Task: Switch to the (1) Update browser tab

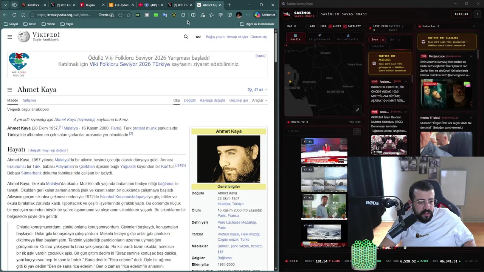Action: click(x=121, y=5)
